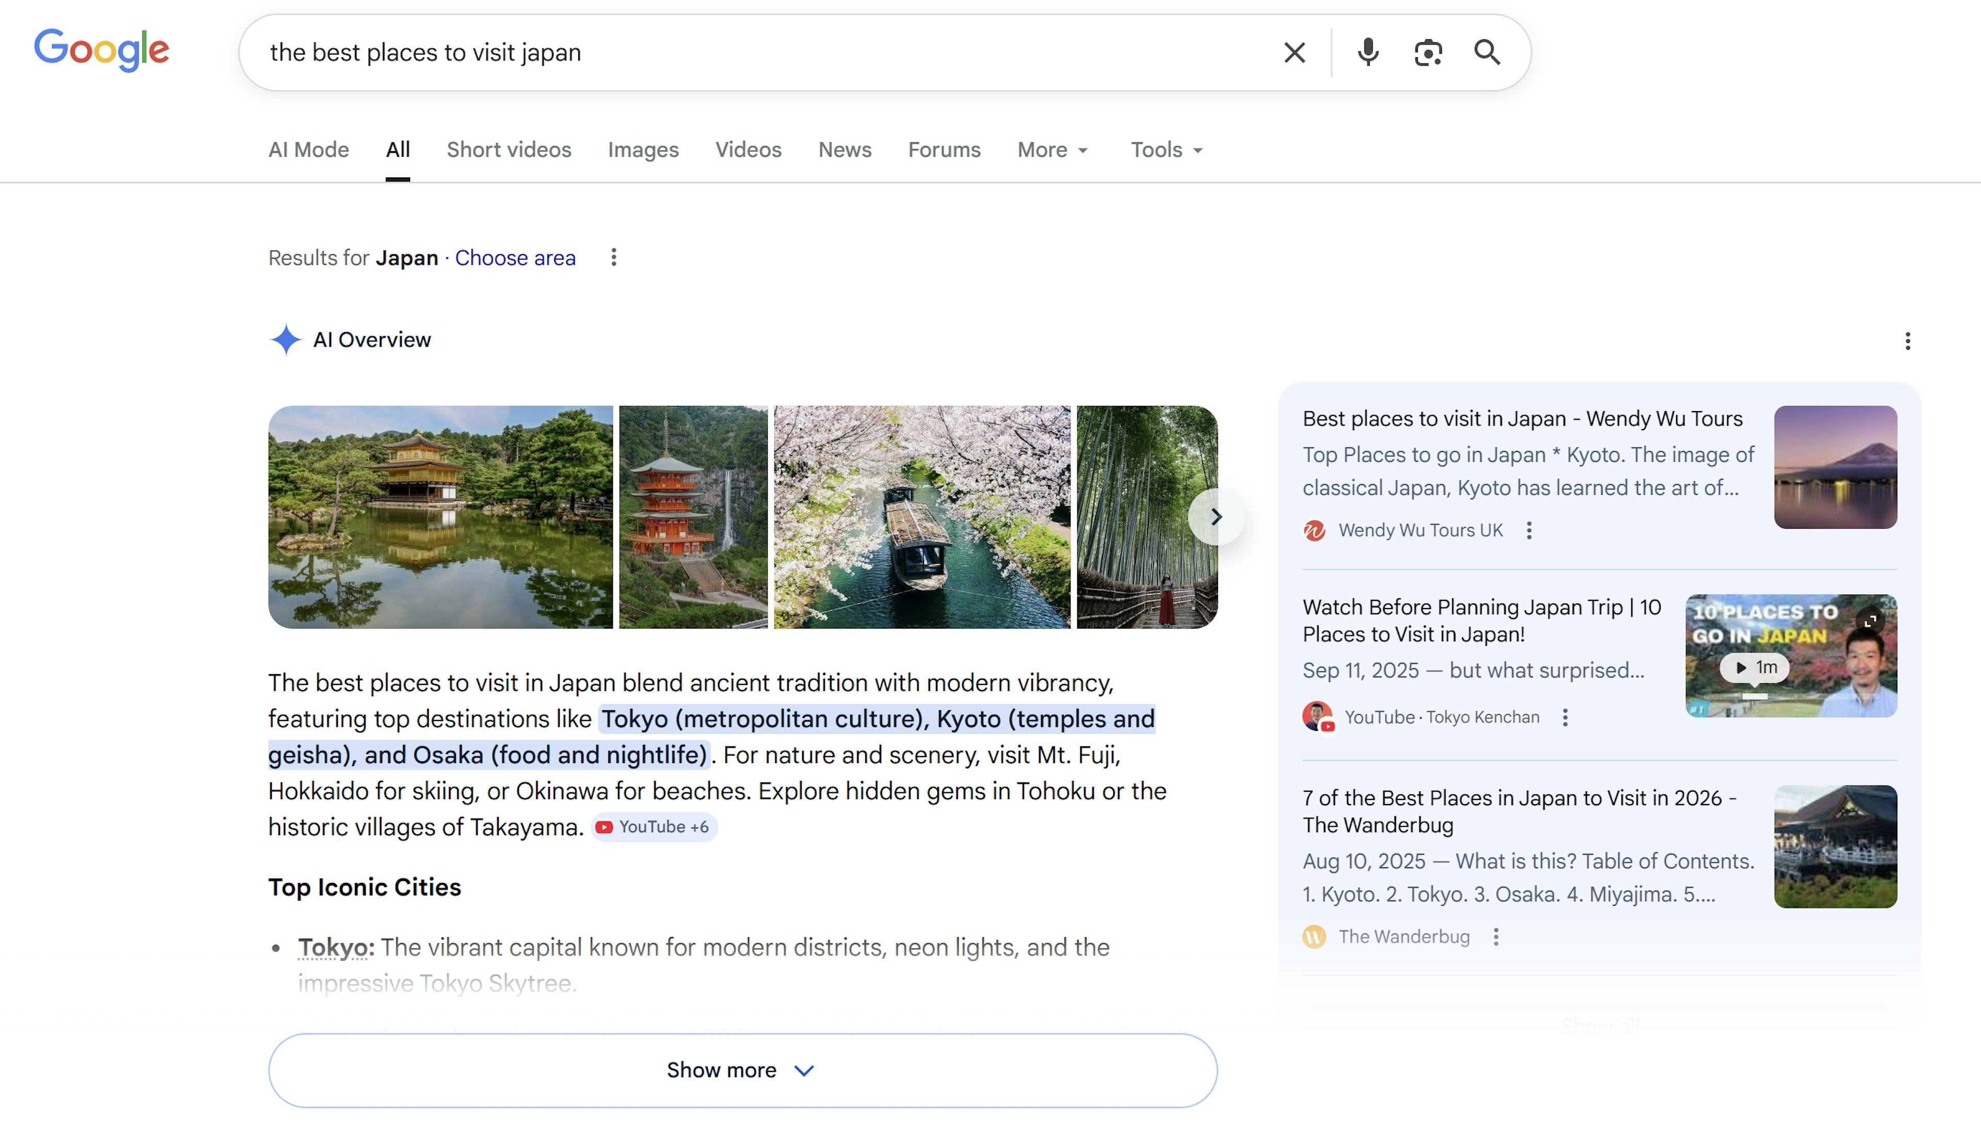This screenshot has height=1127, width=1981.
Task: Click the magnifying glass search icon
Action: [1486, 53]
